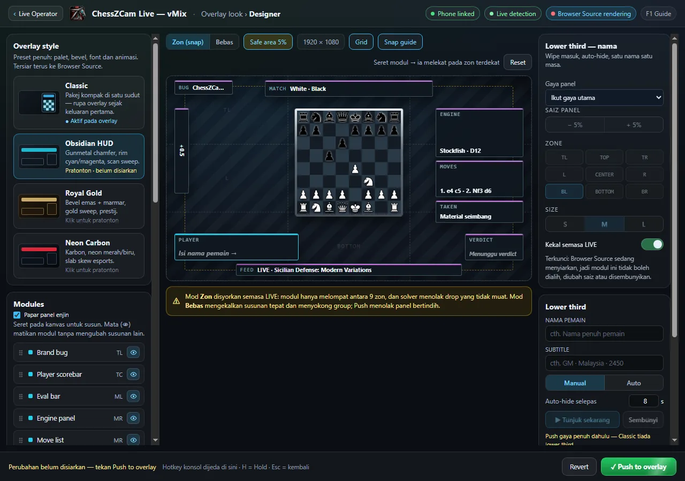685x481 pixels.
Task: Click the Neon Carbon preview thumbnail
Action: point(39,255)
